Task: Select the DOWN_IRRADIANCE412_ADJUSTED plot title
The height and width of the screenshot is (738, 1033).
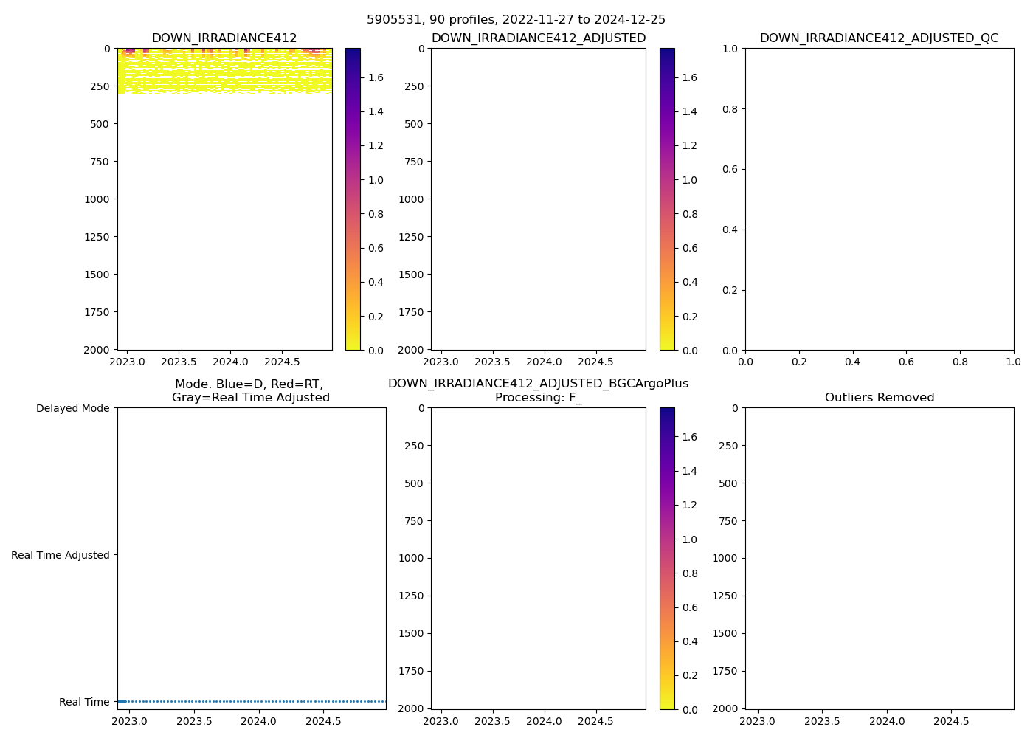Action: 538,38
